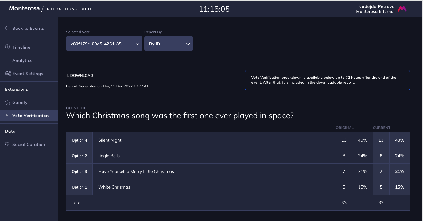Click the Monterosa Interaction Cloud logo text

(x=50, y=9)
